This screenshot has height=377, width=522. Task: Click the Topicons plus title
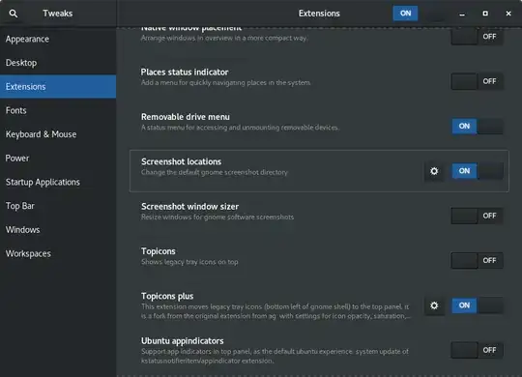pyautogui.click(x=167, y=296)
